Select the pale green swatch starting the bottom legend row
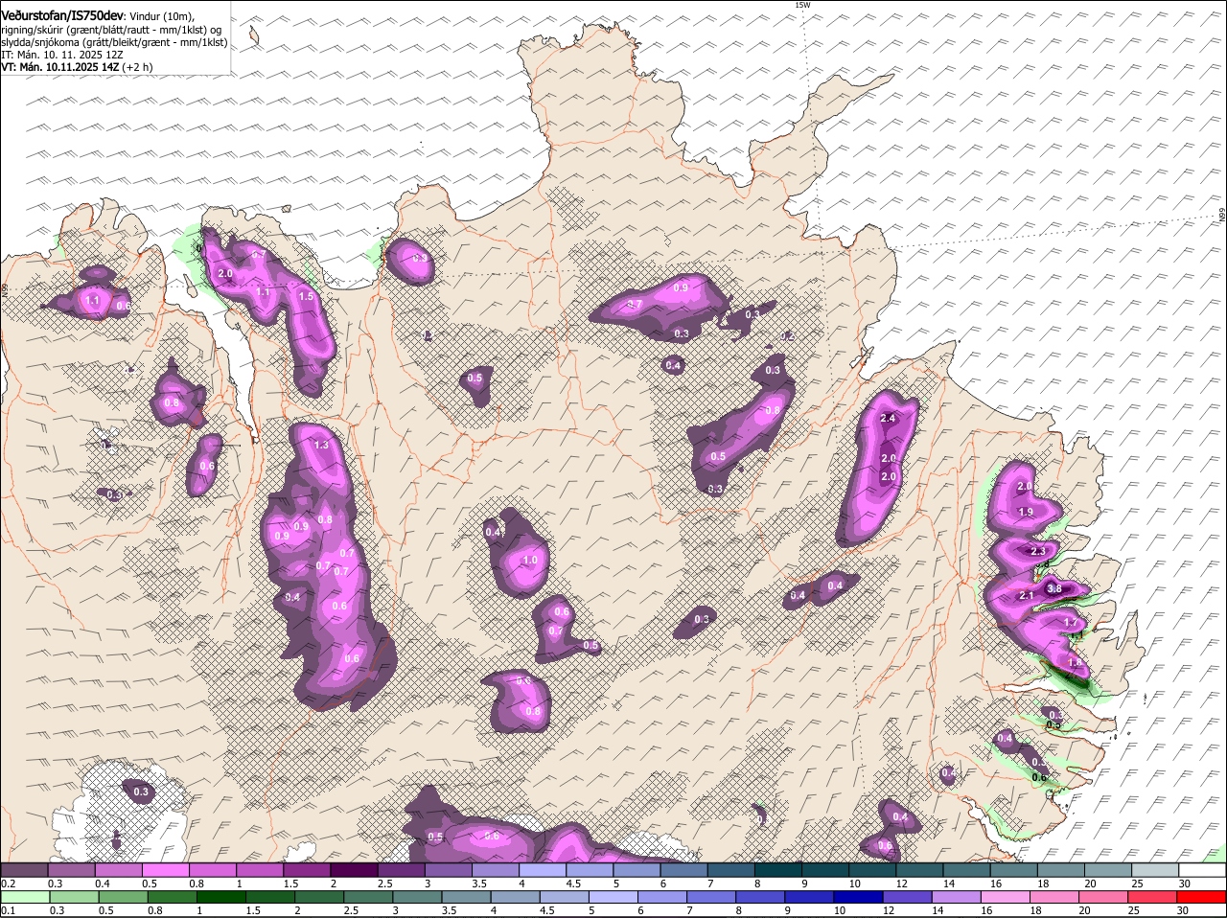The height and width of the screenshot is (918, 1227). click(26, 897)
